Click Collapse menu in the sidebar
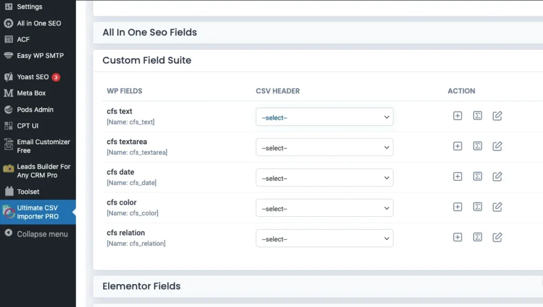This screenshot has height=307, width=543. point(42,234)
